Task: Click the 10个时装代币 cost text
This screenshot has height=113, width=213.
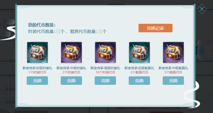Action: pos(105,72)
